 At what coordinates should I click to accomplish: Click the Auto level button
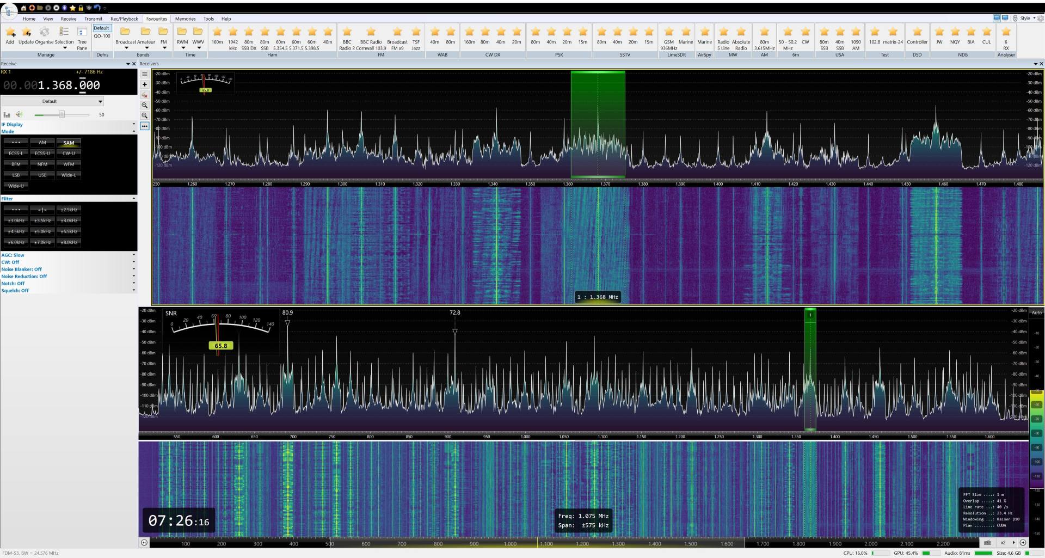pos(1036,312)
